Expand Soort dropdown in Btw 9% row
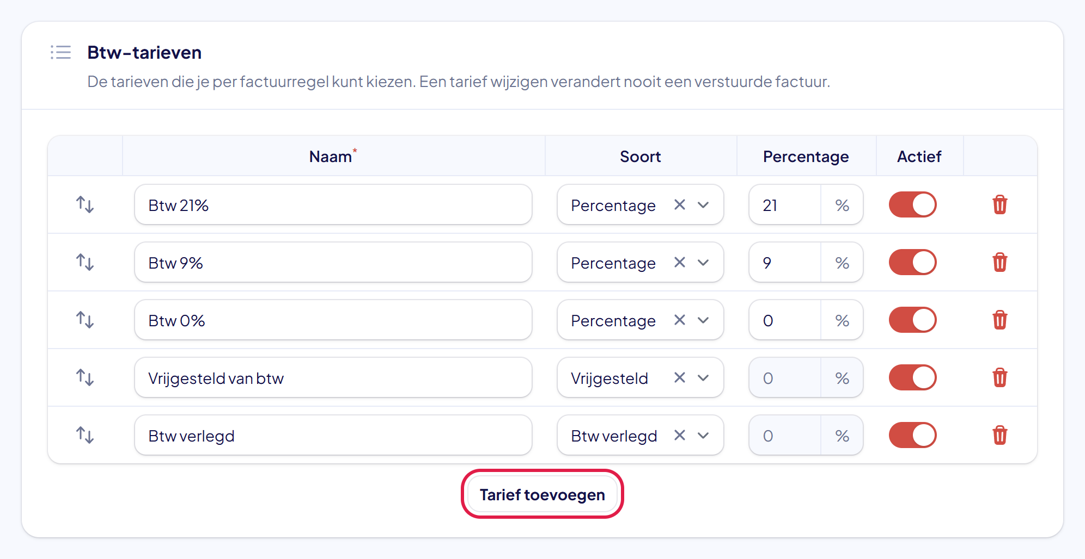1085x559 pixels. click(x=704, y=263)
